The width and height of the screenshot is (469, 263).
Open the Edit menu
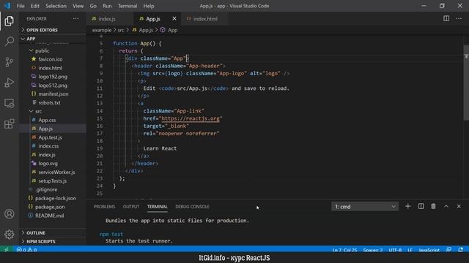point(35,6)
